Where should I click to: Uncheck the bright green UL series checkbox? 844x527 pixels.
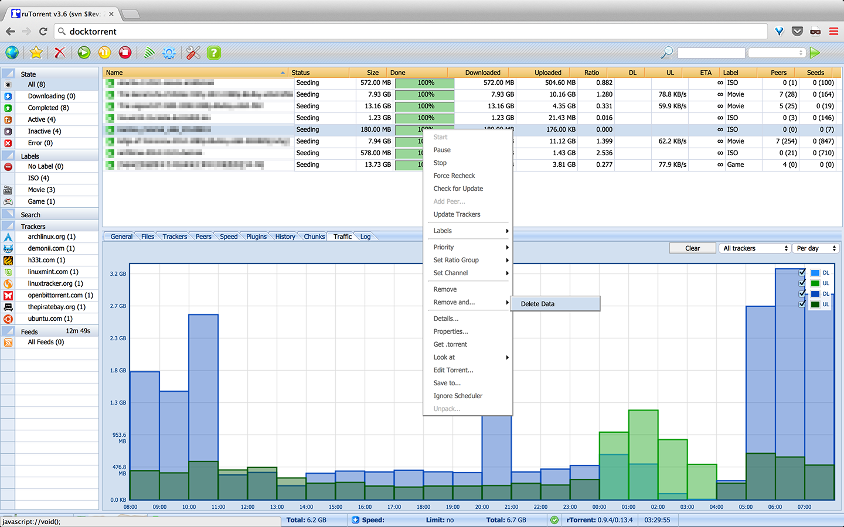[x=802, y=283]
